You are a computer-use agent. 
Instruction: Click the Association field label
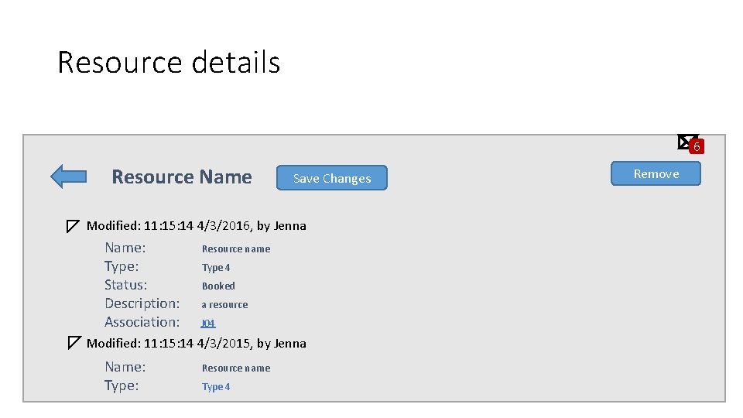142,322
